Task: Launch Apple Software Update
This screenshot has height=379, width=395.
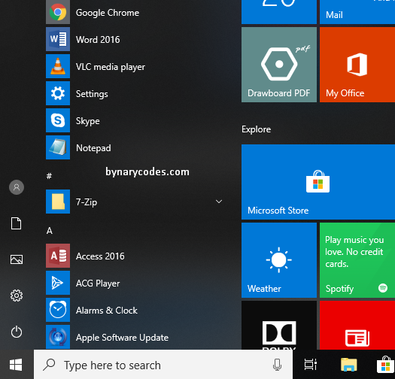Action: tap(136, 337)
